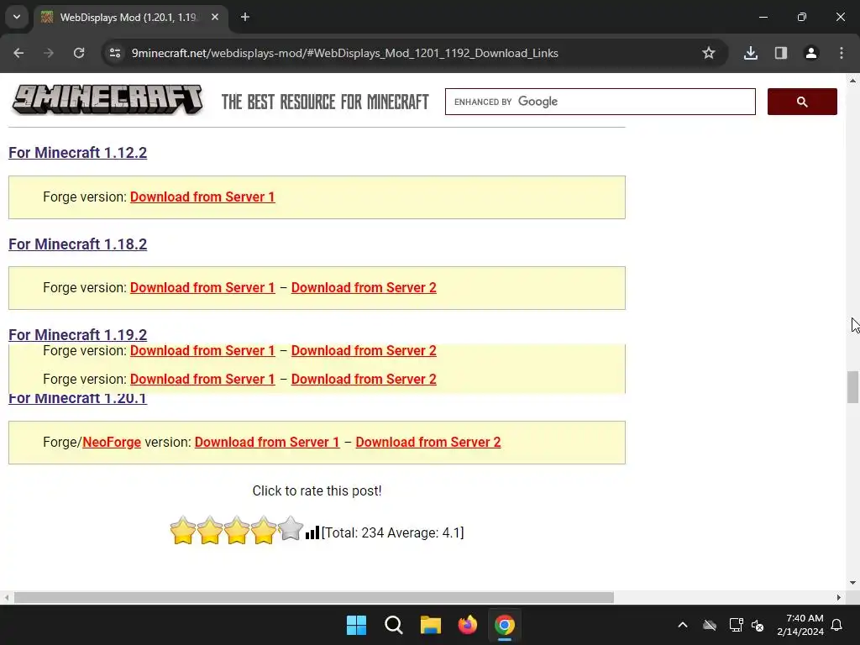The height and width of the screenshot is (645, 860).
Task: Click the Chrome taskbar icon
Action: pyautogui.click(x=505, y=625)
